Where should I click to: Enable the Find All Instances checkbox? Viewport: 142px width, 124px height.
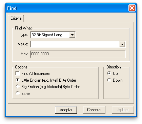(18, 74)
